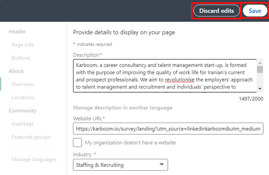Image resolution: width=269 pixels, height=175 pixels.
Task: Click the description scrollbar down arrow
Action: coord(260,89)
